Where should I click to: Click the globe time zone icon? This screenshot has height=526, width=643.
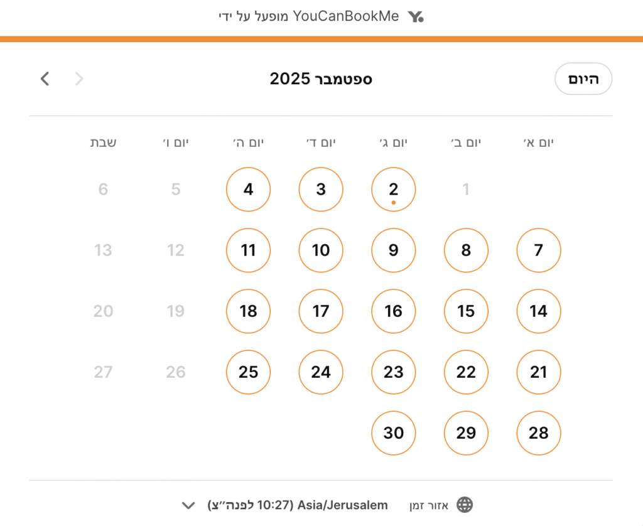point(465,505)
